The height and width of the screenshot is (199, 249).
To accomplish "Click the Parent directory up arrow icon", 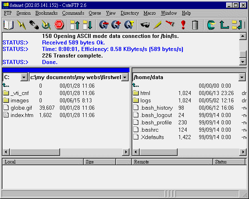I will pos(224,25).
